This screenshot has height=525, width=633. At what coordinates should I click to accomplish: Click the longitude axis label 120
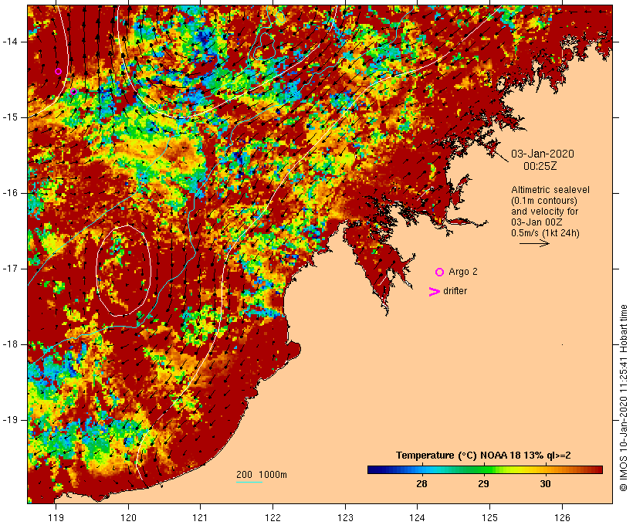(x=128, y=517)
